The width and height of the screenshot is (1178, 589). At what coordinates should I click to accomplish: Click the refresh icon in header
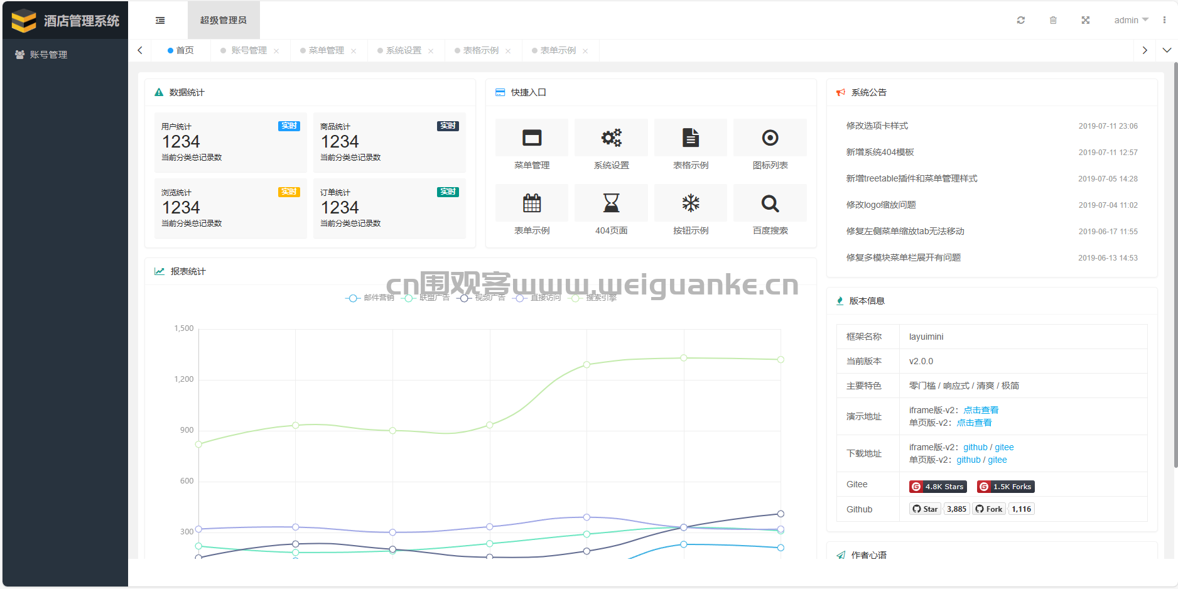coord(1021,20)
